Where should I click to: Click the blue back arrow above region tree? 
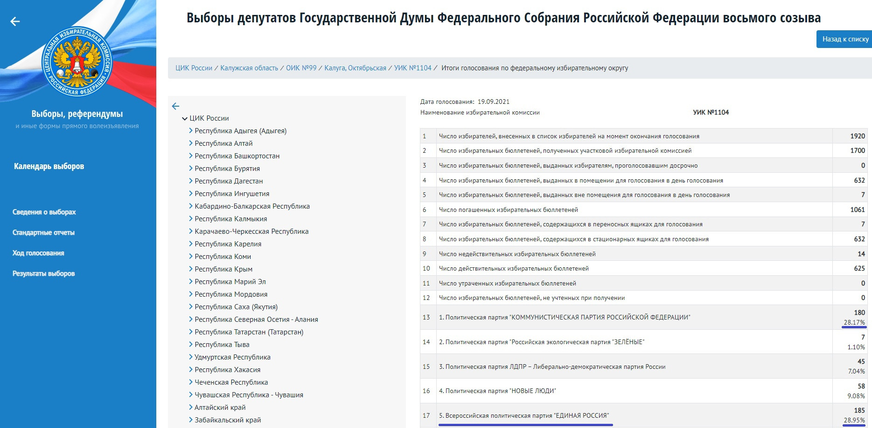[175, 106]
